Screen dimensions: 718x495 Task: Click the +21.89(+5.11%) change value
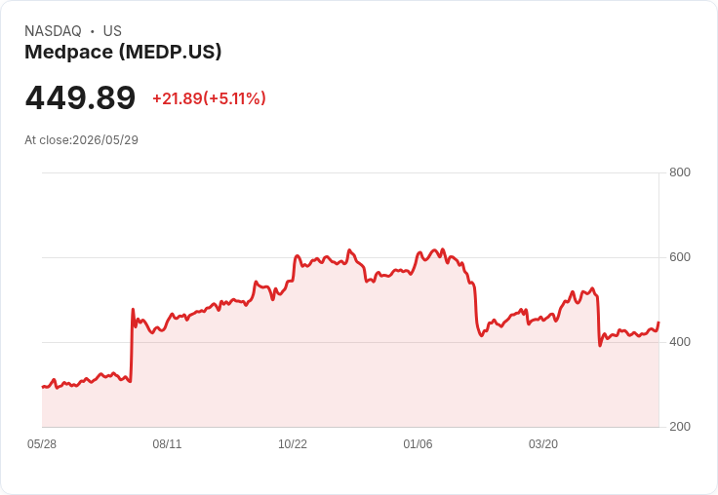coord(209,98)
